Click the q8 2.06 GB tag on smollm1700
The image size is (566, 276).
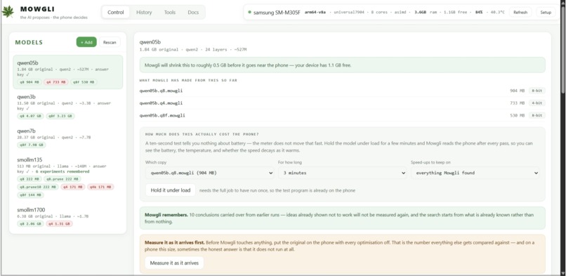point(30,224)
